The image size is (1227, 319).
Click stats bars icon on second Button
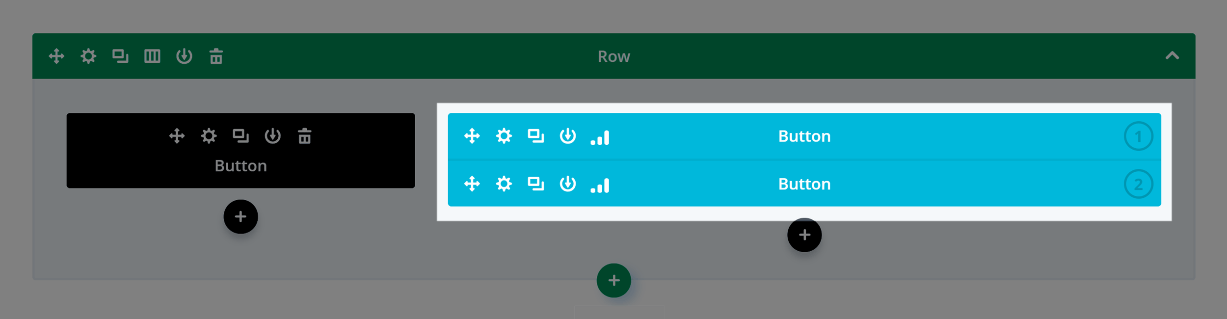(x=600, y=186)
